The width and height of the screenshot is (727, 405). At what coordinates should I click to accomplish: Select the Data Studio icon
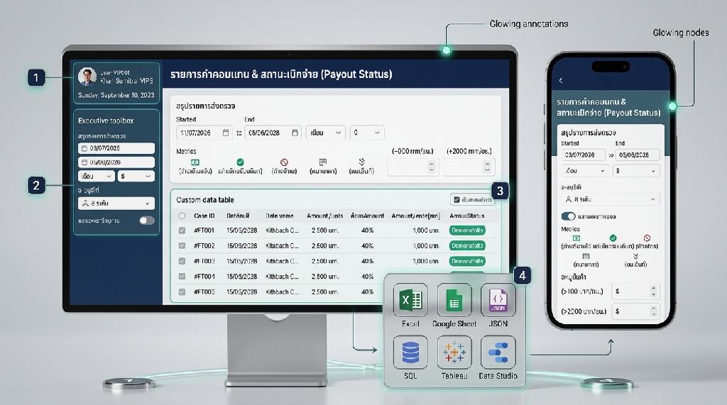coord(498,353)
